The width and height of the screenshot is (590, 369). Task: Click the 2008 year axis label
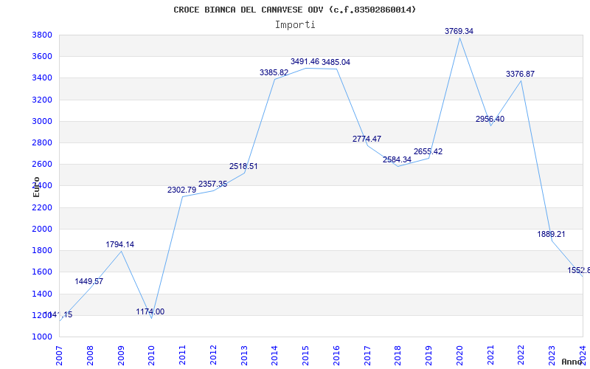[x=90, y=356]
